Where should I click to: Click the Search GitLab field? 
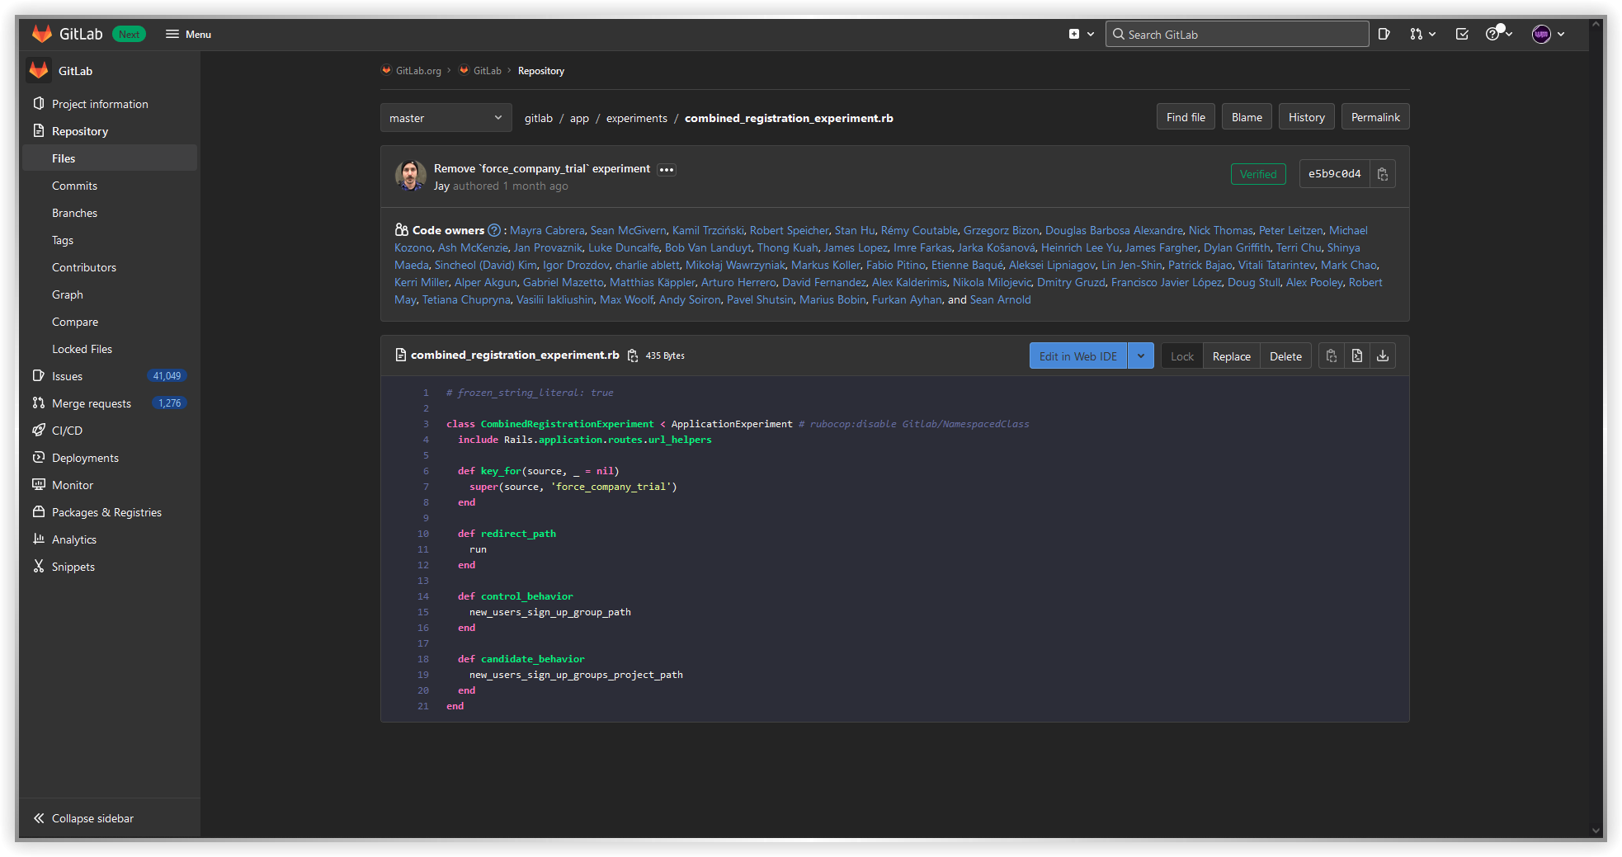1236,34
